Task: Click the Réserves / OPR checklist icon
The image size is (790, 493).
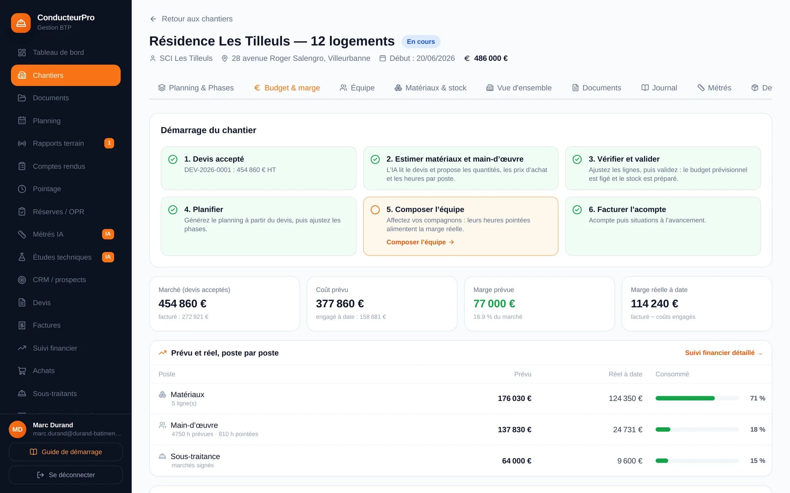Action: 22,212
